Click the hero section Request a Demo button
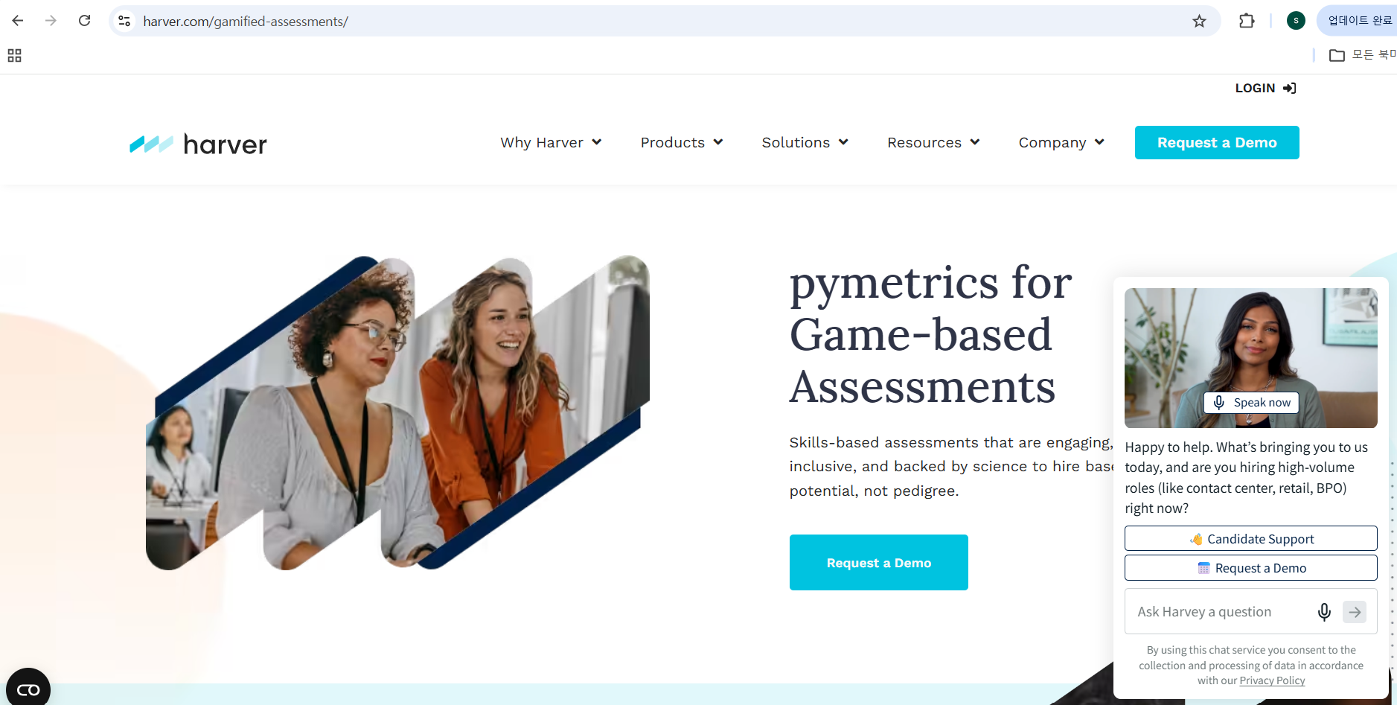Viewport: 1397px width, 705px height. 879,563
